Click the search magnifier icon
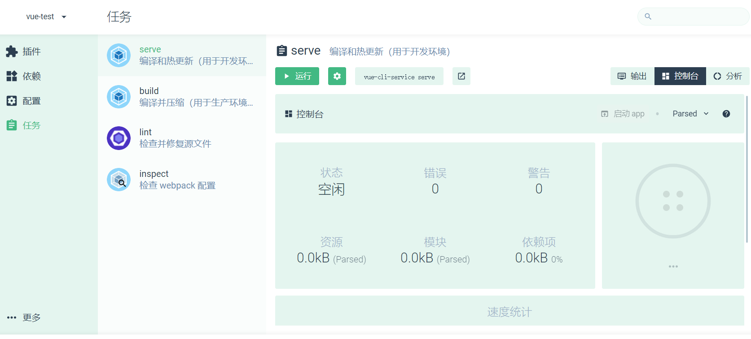This screenshot has width=751, height=339. click(648, 17)
